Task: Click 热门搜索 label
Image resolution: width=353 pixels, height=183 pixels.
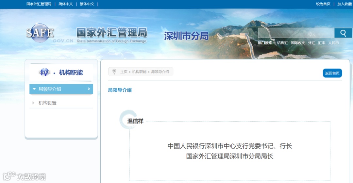Action: point(266,43)
